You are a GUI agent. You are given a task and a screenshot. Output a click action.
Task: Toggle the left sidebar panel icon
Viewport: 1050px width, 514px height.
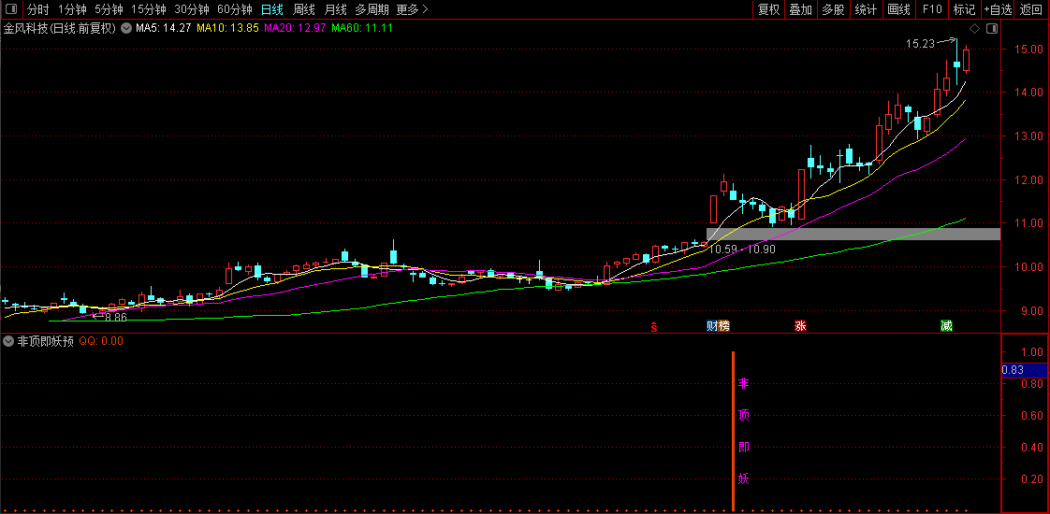(11, 9)
